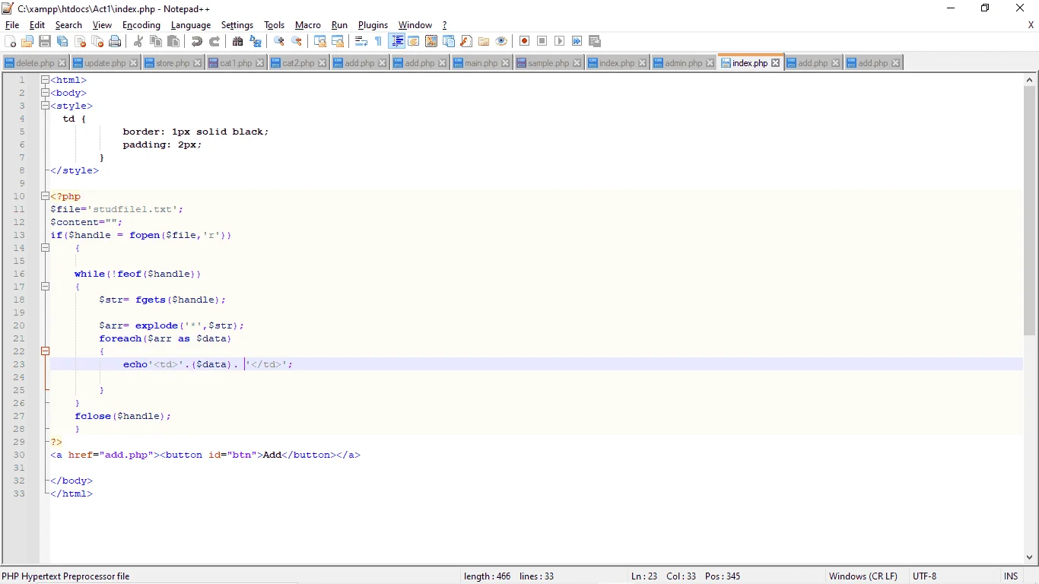
Task: Toggle INS insert mode in status bar
Action: [1011, 576]
